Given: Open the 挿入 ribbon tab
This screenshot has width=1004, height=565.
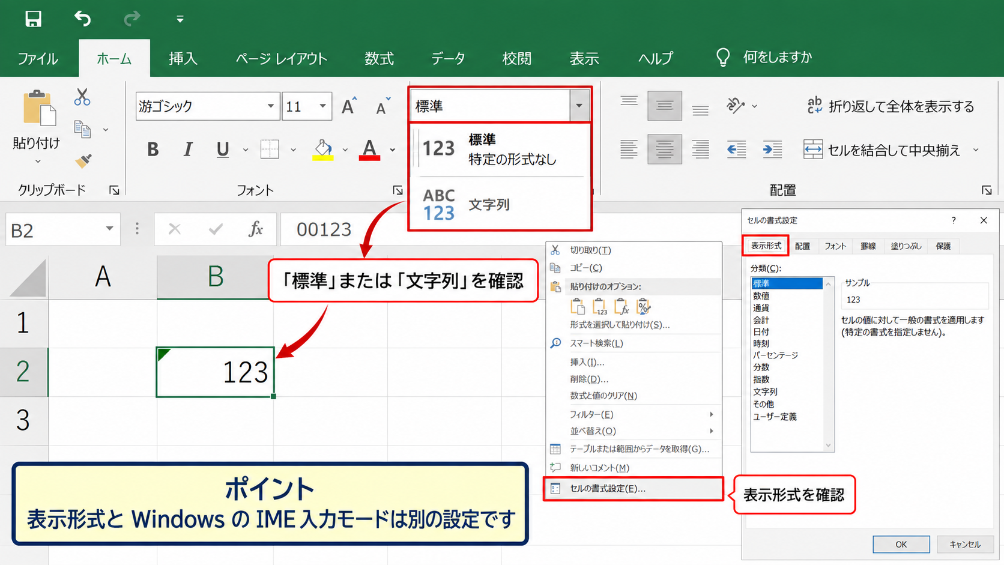Looking at the screenshot, I should click(183, 58).
